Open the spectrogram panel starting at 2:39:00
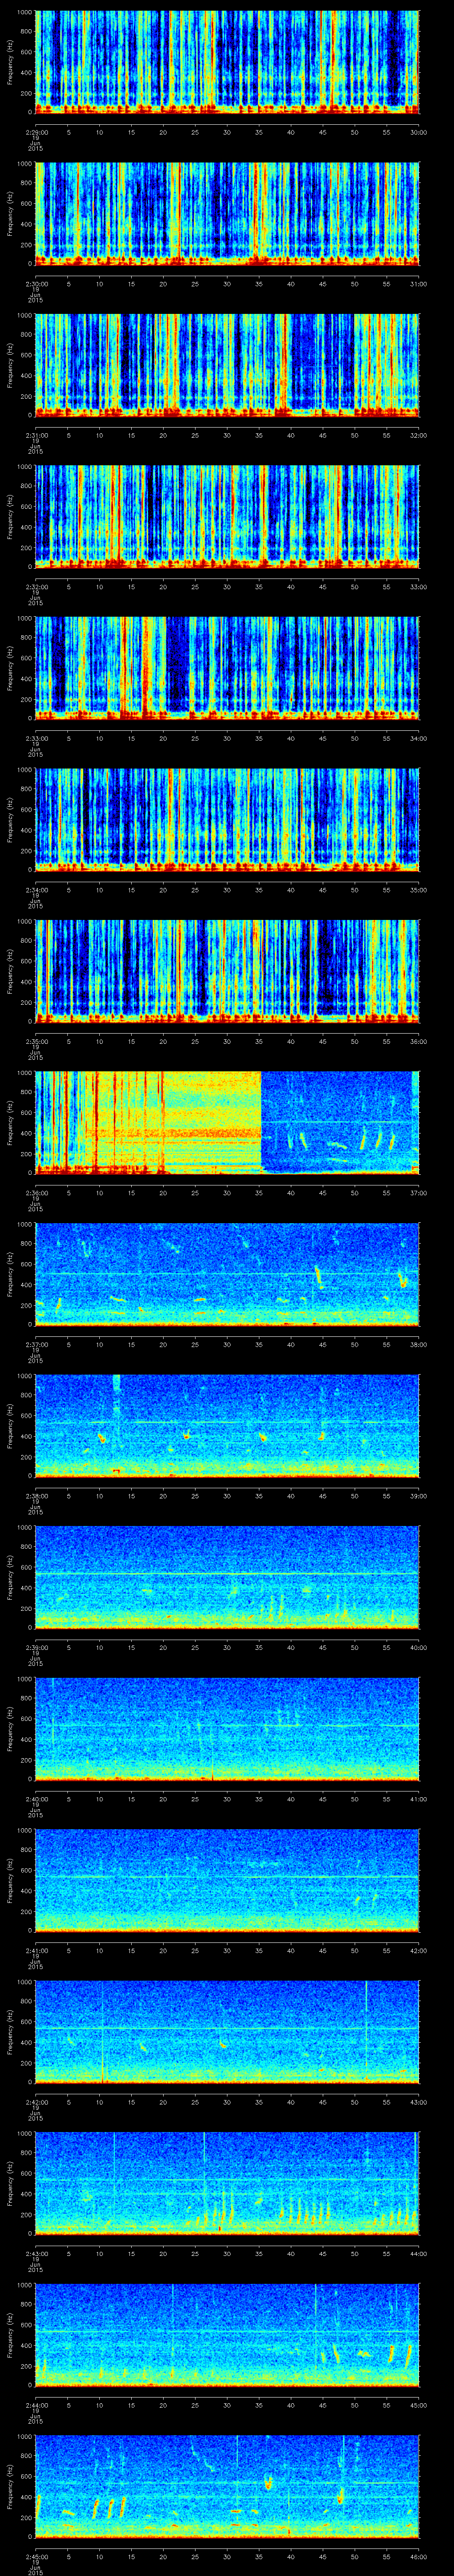Image resolution: width=454 pixels, height=2576 pixels. 227,1577
